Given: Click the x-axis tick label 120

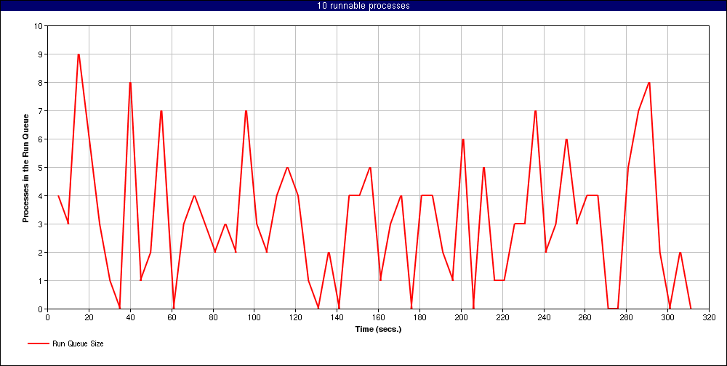Looking at the screenshot, I should tap(296, 318).
